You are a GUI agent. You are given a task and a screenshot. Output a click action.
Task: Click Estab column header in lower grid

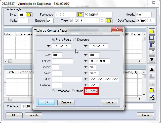click(x=12, y=72)
